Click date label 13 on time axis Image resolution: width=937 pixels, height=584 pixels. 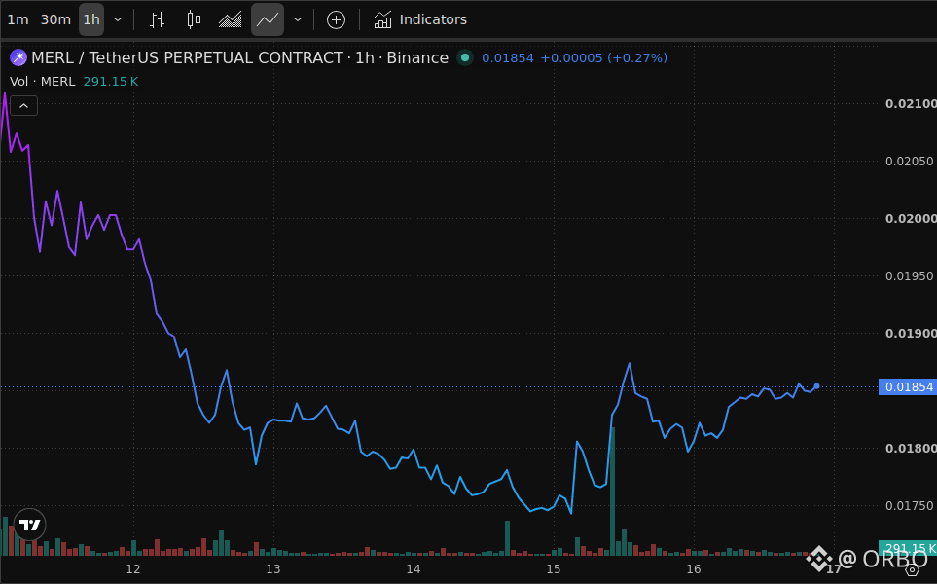tap(273, 568)
